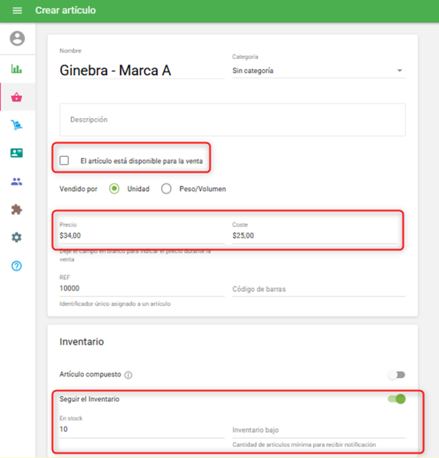
Task: Click info icon beside Artículo compuesto
Action: [x=128, y=375]
